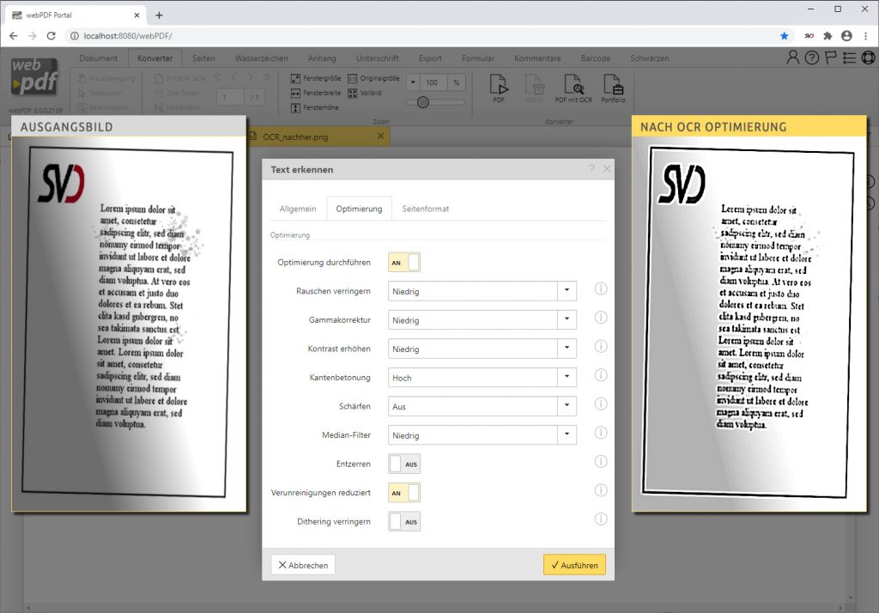
Task: Click the Abbrechen button
Action: pyautogui.click(x=303, y=565)
